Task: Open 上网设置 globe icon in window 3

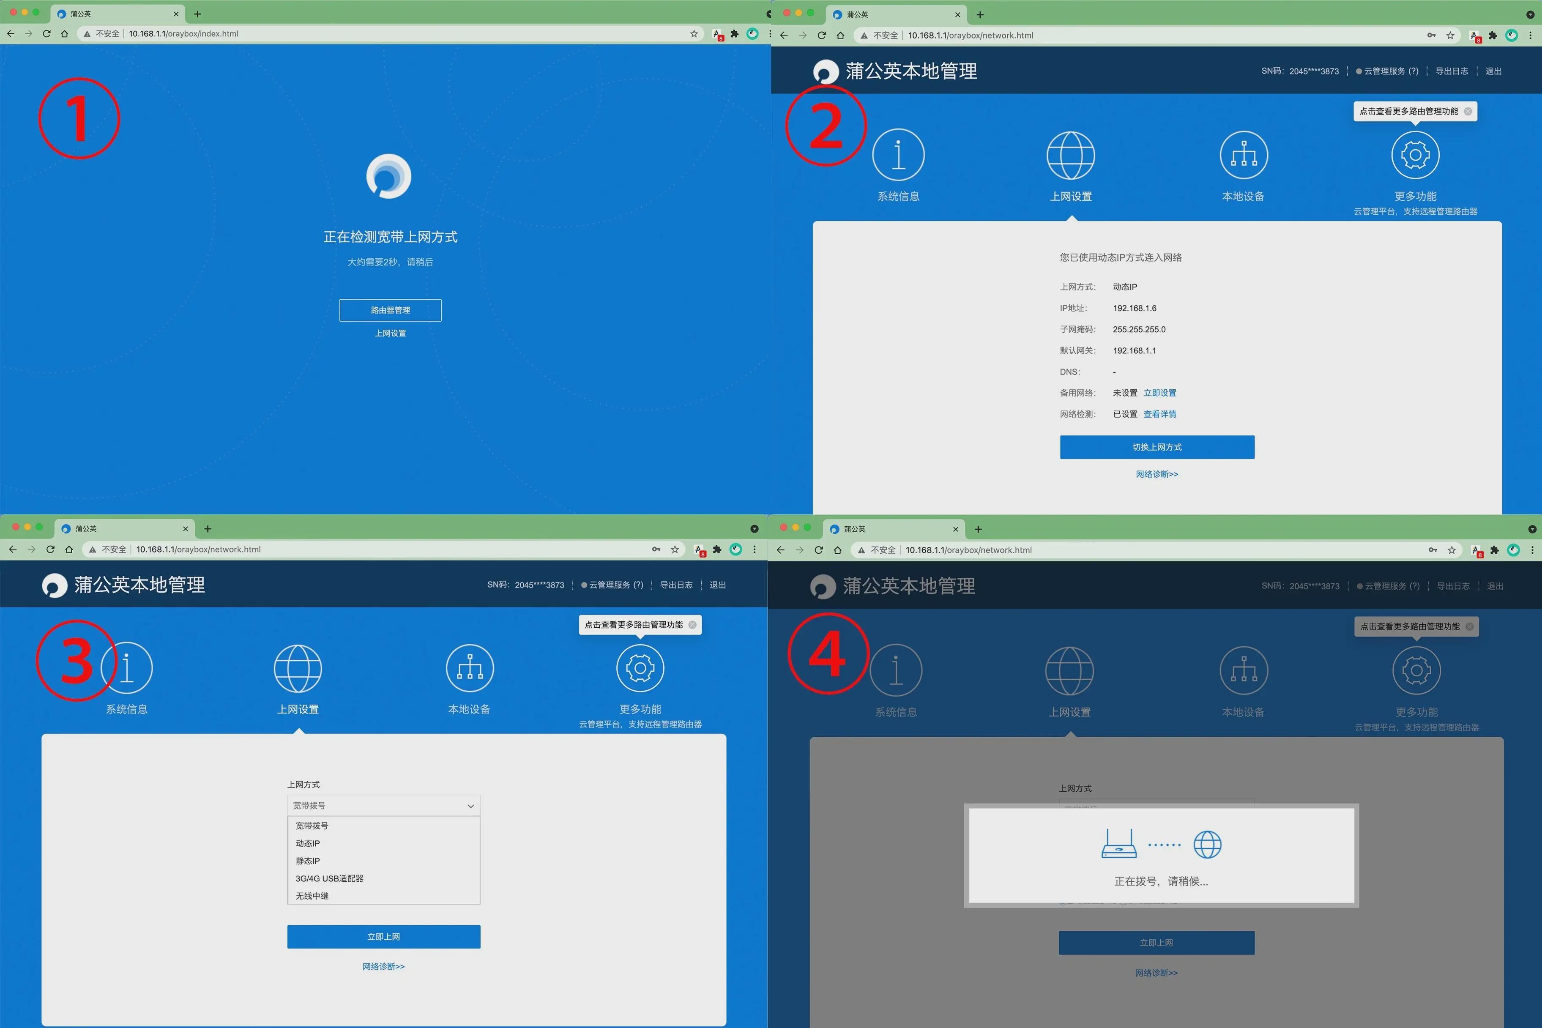Action: 298,669
